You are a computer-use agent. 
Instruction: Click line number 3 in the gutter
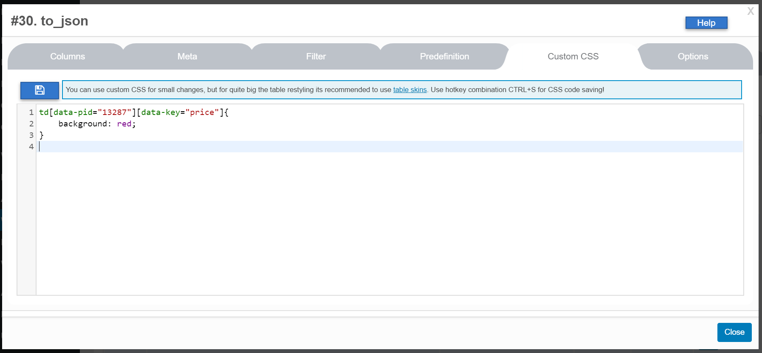click(31, 135)
